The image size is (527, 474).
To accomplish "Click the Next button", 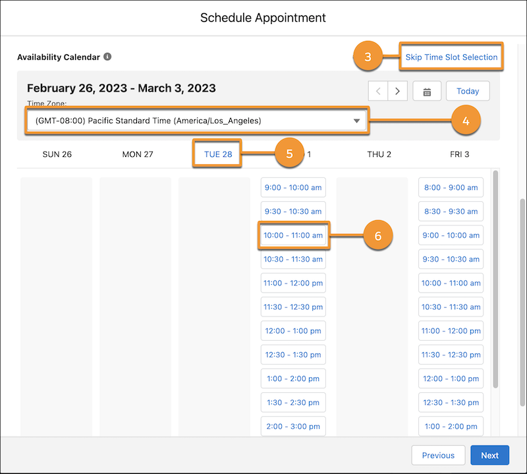I will click(489, 455).
